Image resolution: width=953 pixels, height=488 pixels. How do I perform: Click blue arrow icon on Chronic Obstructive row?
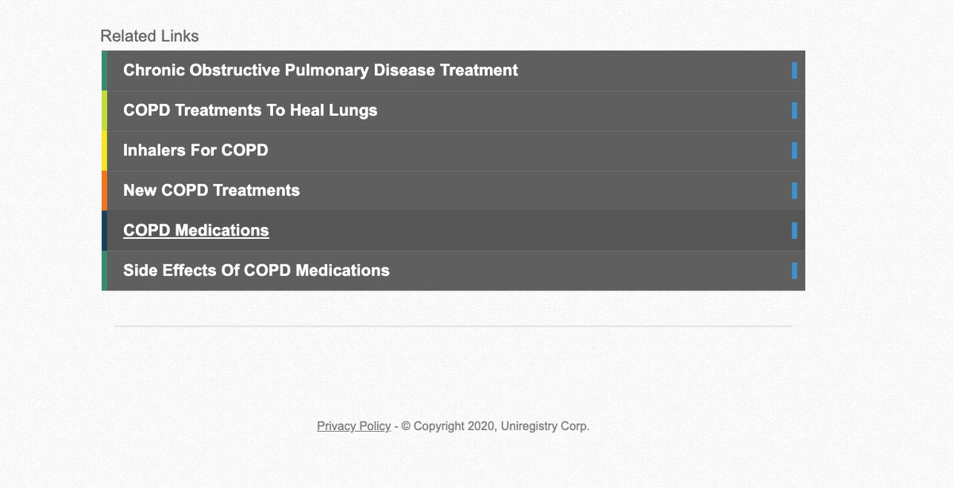coord(794,71)
